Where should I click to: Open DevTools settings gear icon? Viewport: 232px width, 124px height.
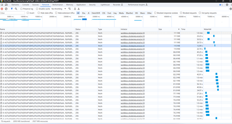227,5
